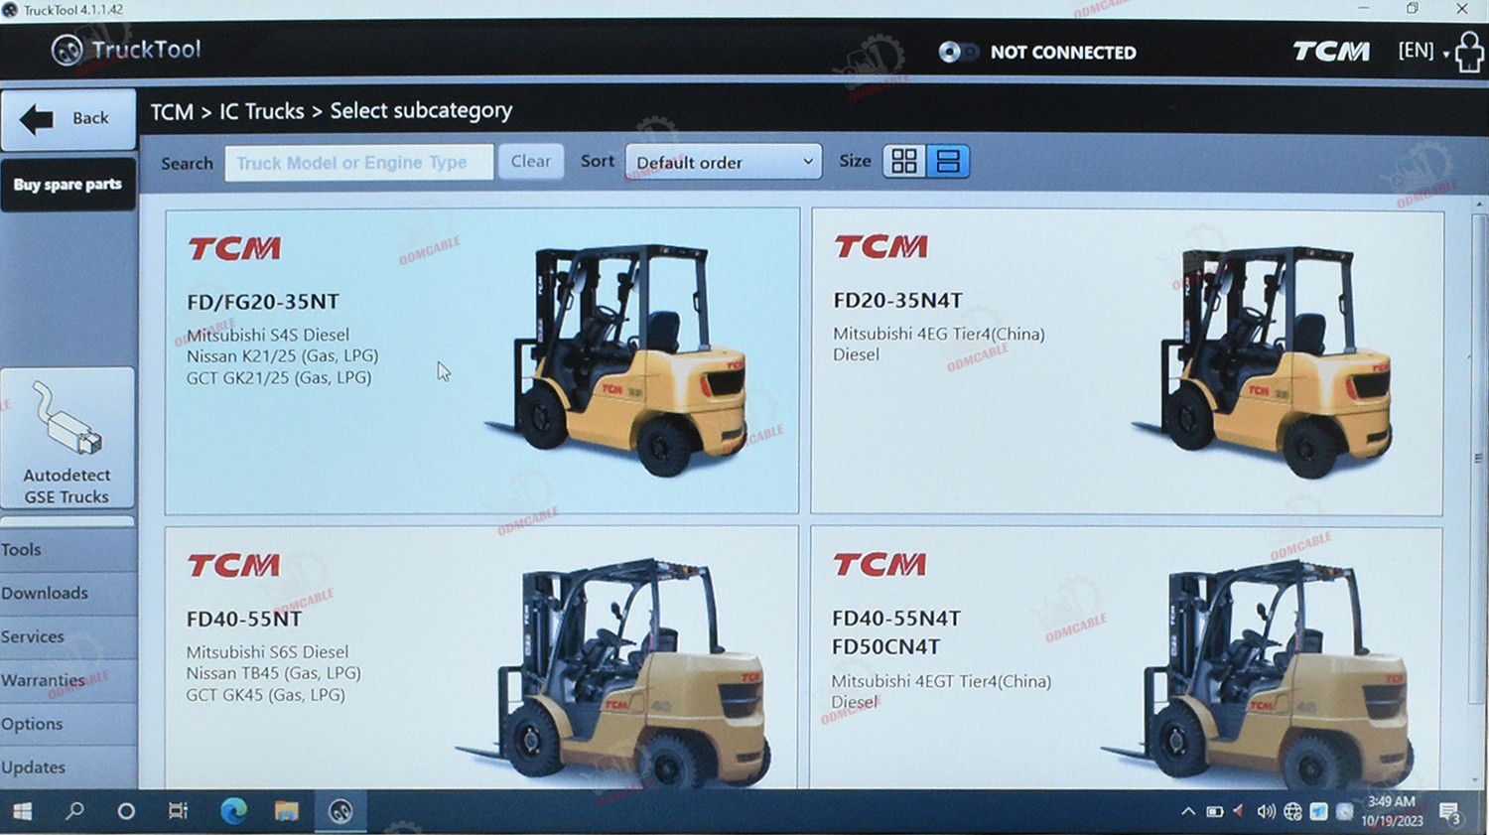Select the FD20-35N4T truck card
This screenshot has height=835, width=1489.
pos(1127,361)
